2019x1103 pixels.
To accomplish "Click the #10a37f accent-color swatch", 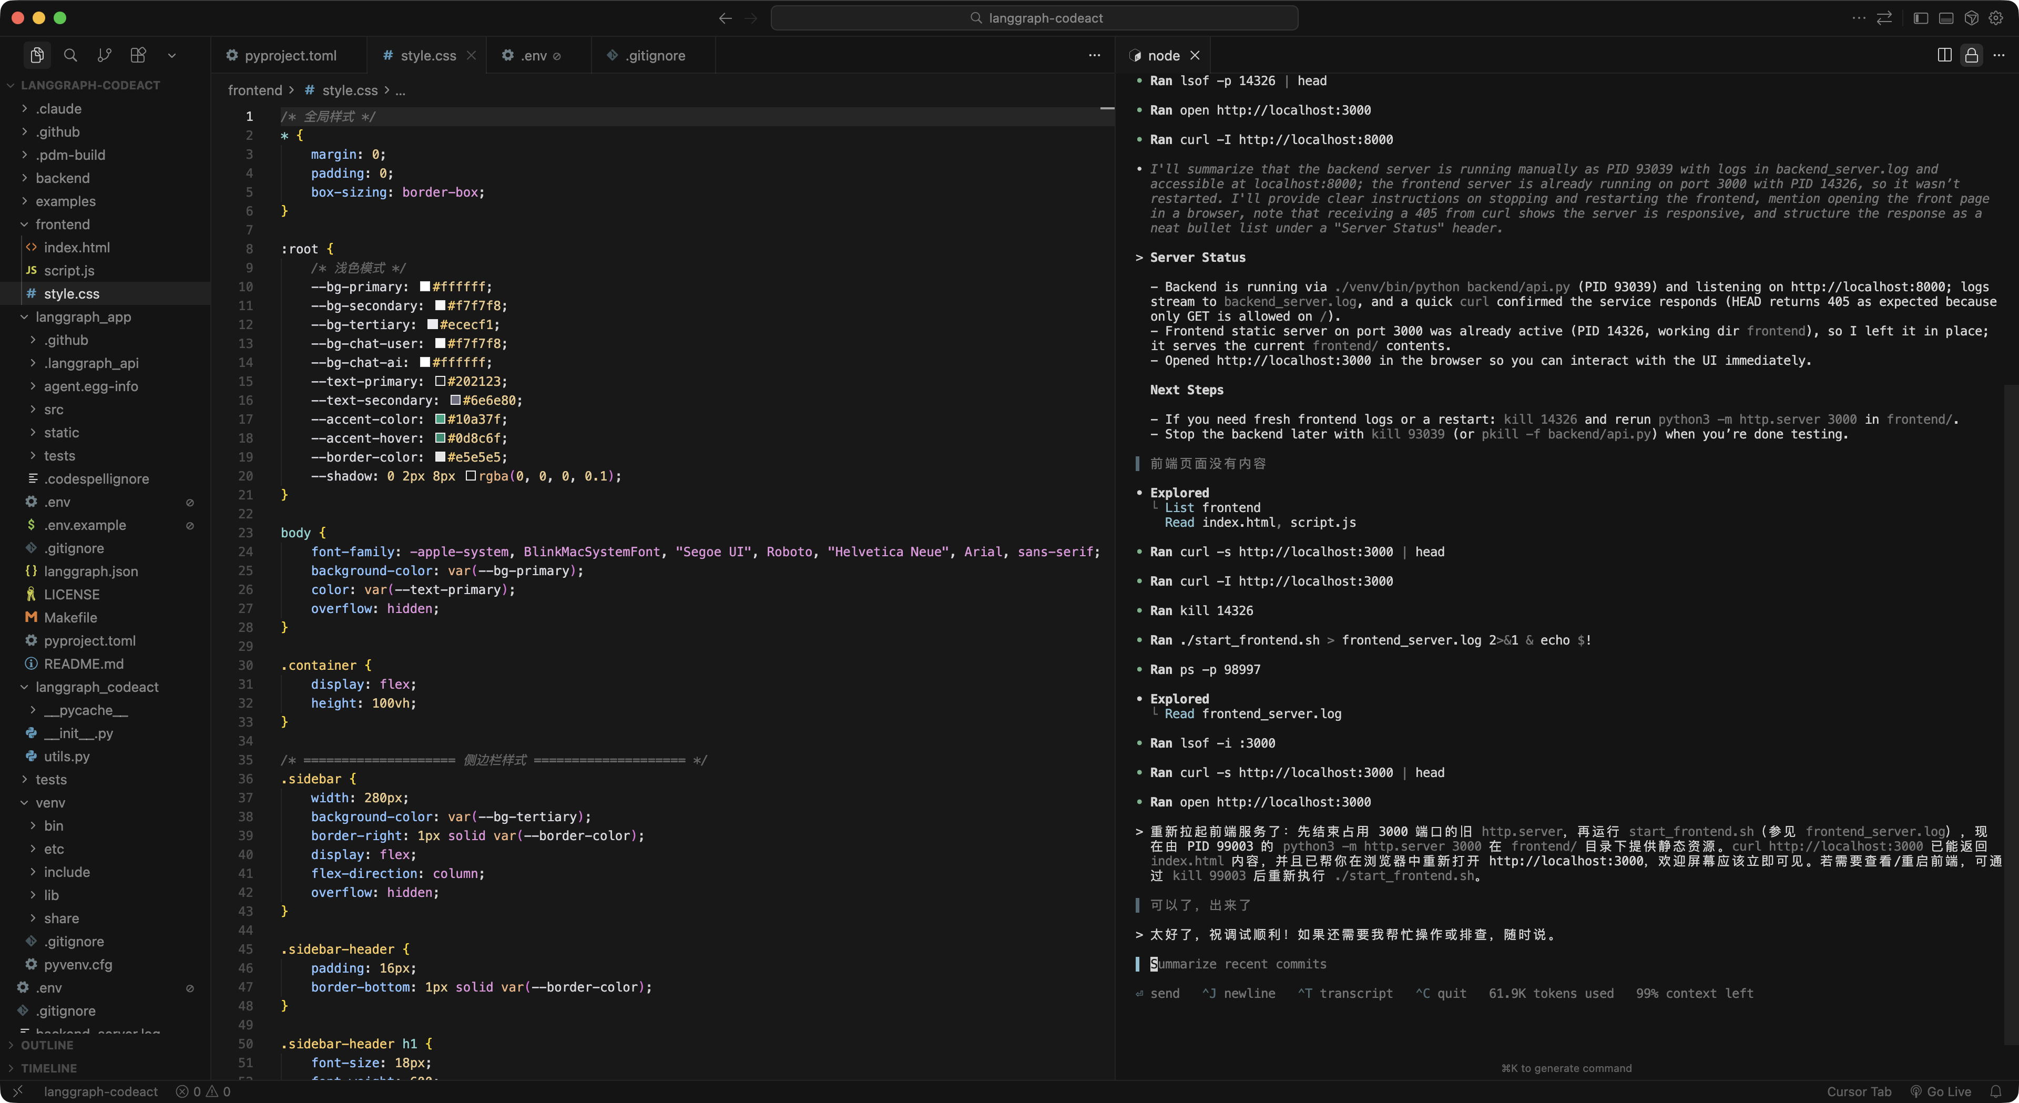I will (x=441, y=420).
